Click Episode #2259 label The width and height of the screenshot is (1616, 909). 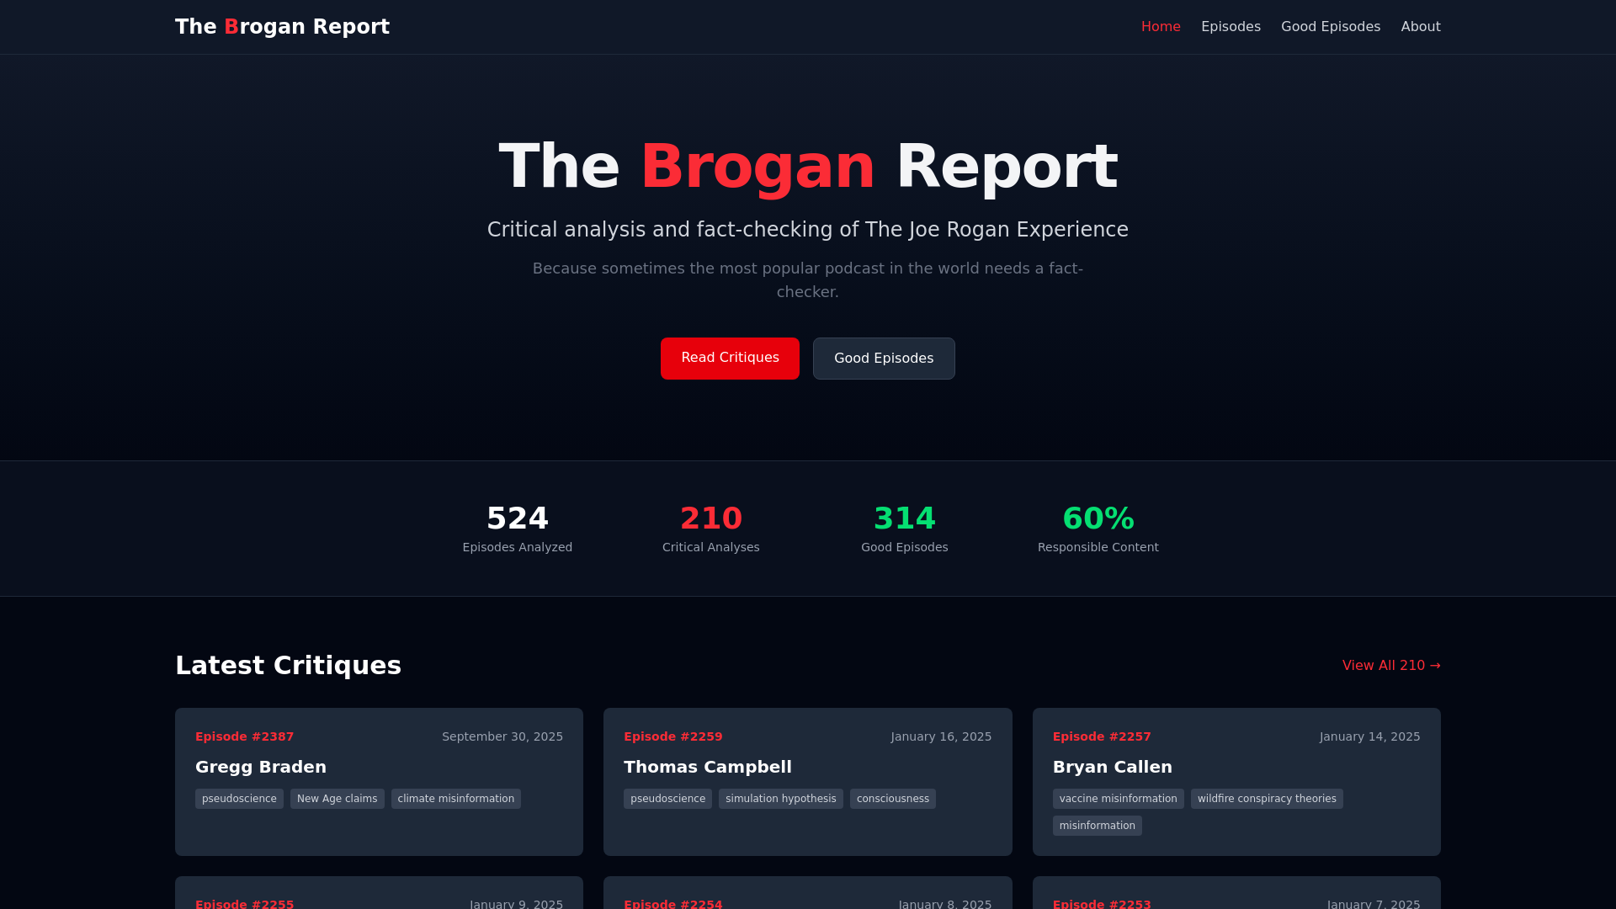pyautogui.click(x=673, y=736)
